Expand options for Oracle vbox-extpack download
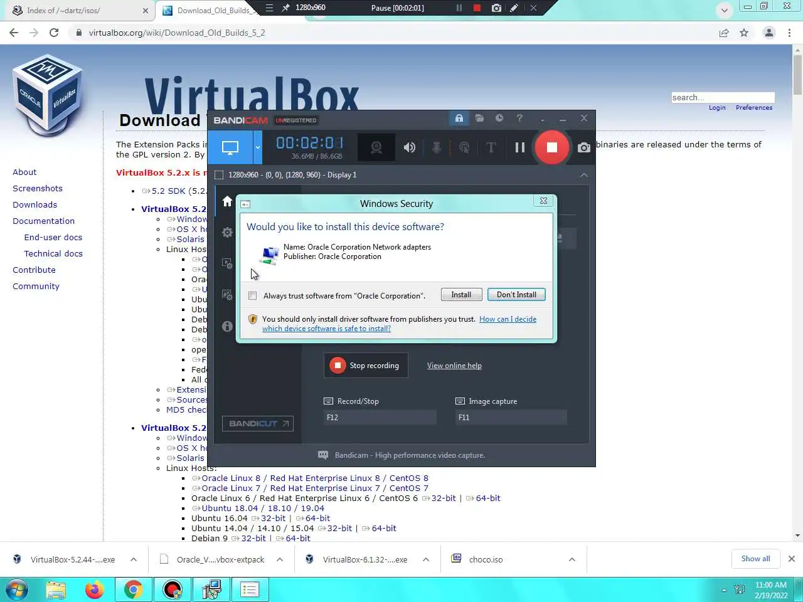The image size is (803, 602). tap(280, 559)
